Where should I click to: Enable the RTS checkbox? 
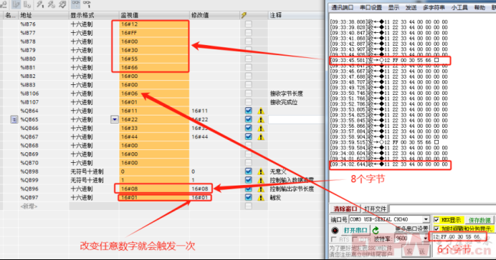[333, 239]
